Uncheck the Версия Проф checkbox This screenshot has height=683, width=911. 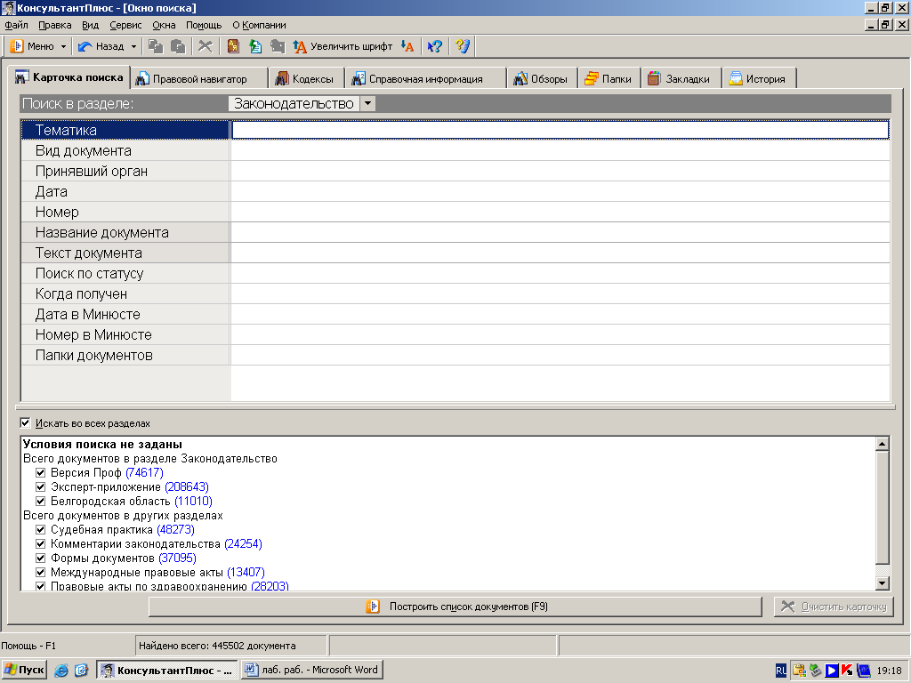[x=40, y=473]
